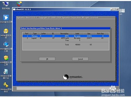This screenshot has width=131, height=97.
Task: Click the colorful cubes desktop icon
Action: pos(19,4)
